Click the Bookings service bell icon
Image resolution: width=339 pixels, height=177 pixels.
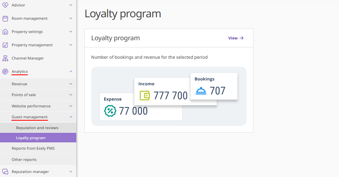pos(201,91)
